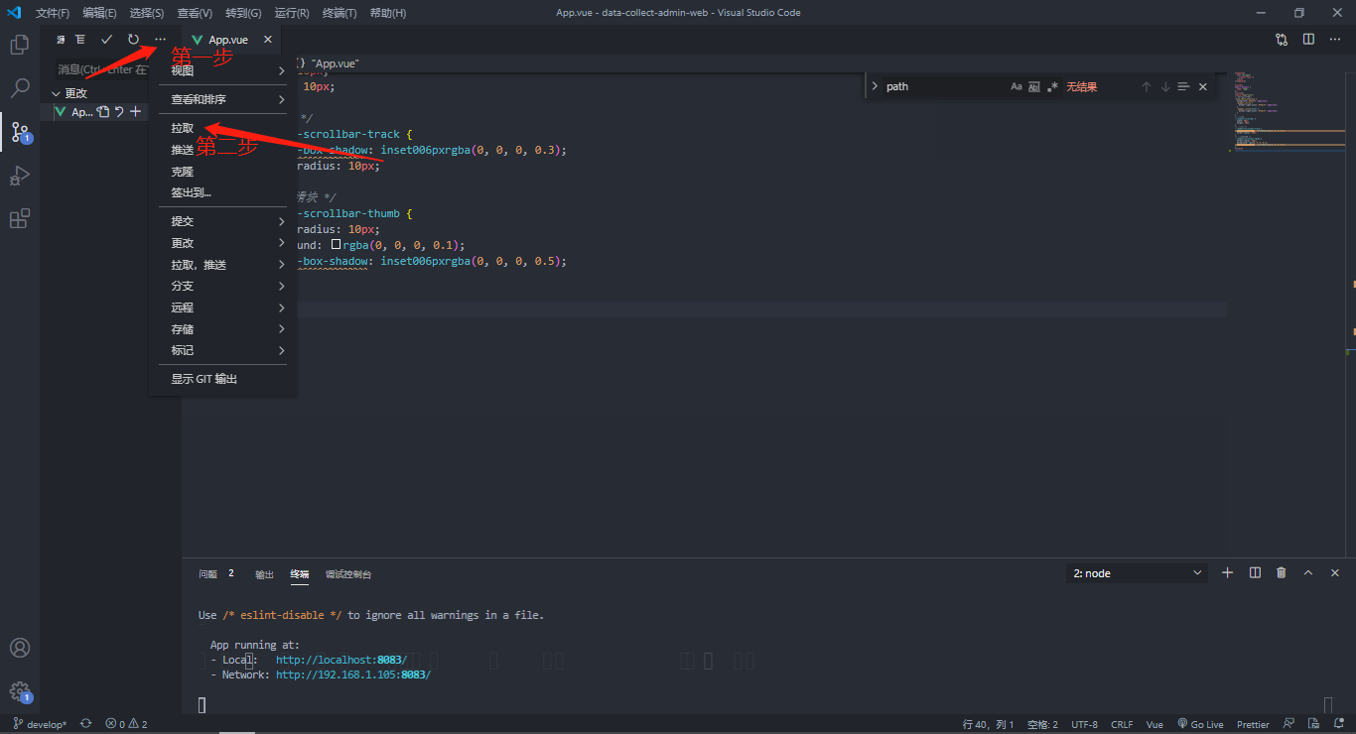Split the terminal panel

click(x=1255, y=573)
